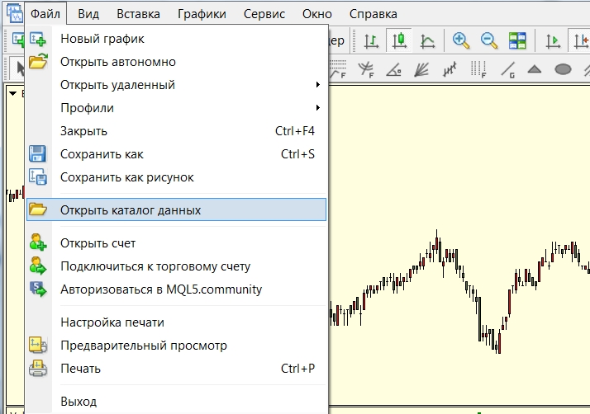The width and height of the screenshot is (590, 414).
Task: Choose Закрыть from the File menu
Action: (177, 131)
